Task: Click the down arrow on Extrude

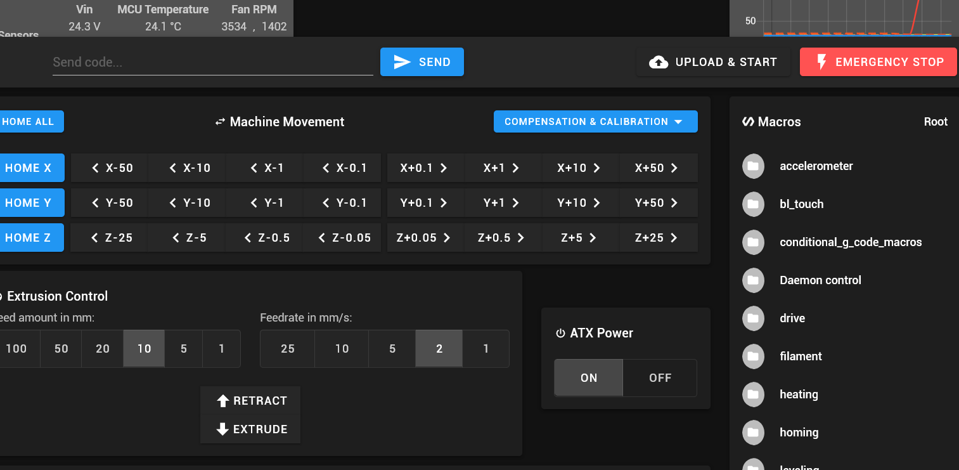Action: pyautogui.click(x=222, y=429)
